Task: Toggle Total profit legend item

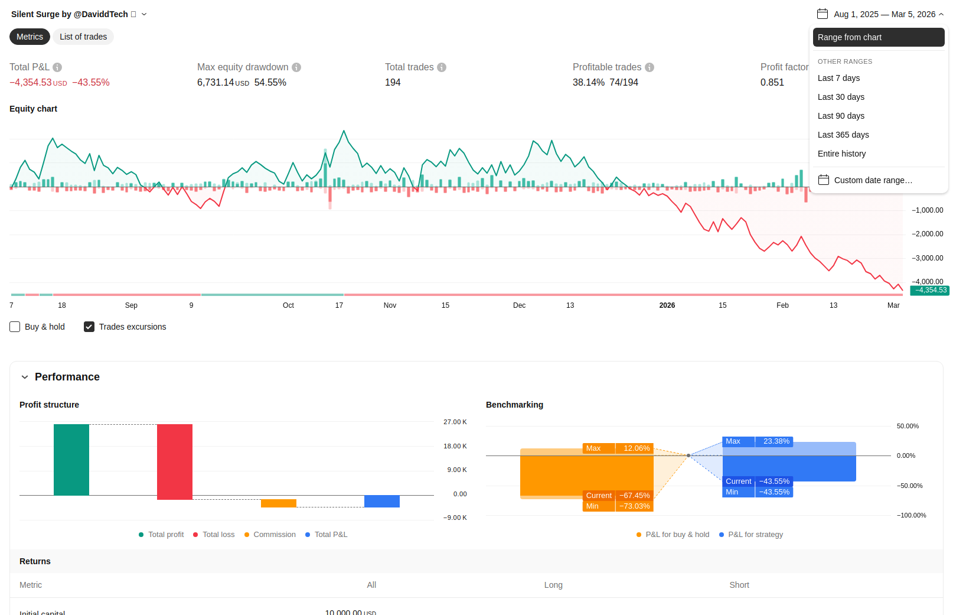Action: click(161, 535)
